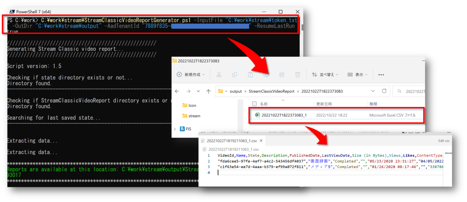Click 'Script version: 1.5' in PowerShell

34,66
